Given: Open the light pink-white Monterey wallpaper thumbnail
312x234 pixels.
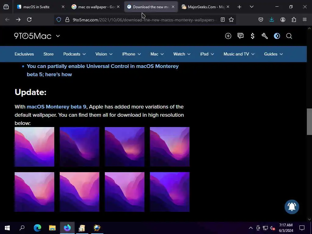Looking at the screenshot, I should click(34, 147).
